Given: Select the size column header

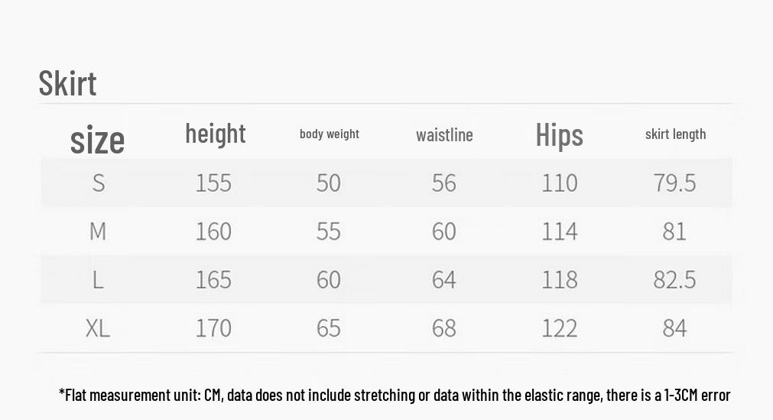Looking at the screenshot, I should [x=97, y=140].
